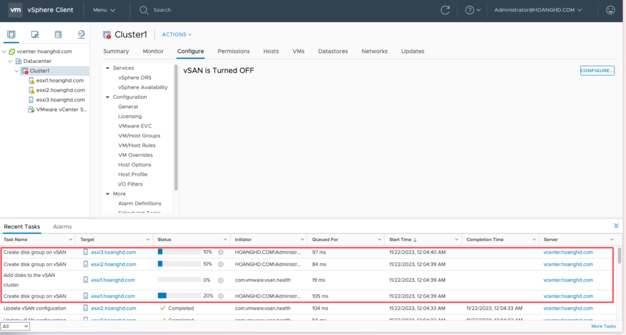Collapse the Configuration section
Image resolution: width=626 pixels, height=335 pixels.
pyautogui.click(x=108, y=97)
